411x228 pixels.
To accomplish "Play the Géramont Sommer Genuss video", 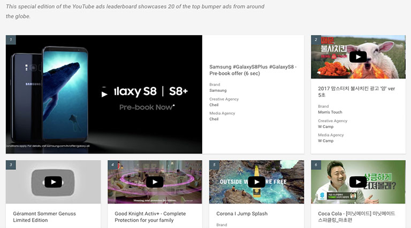I will pyautogui.click(x=53, y=182).
